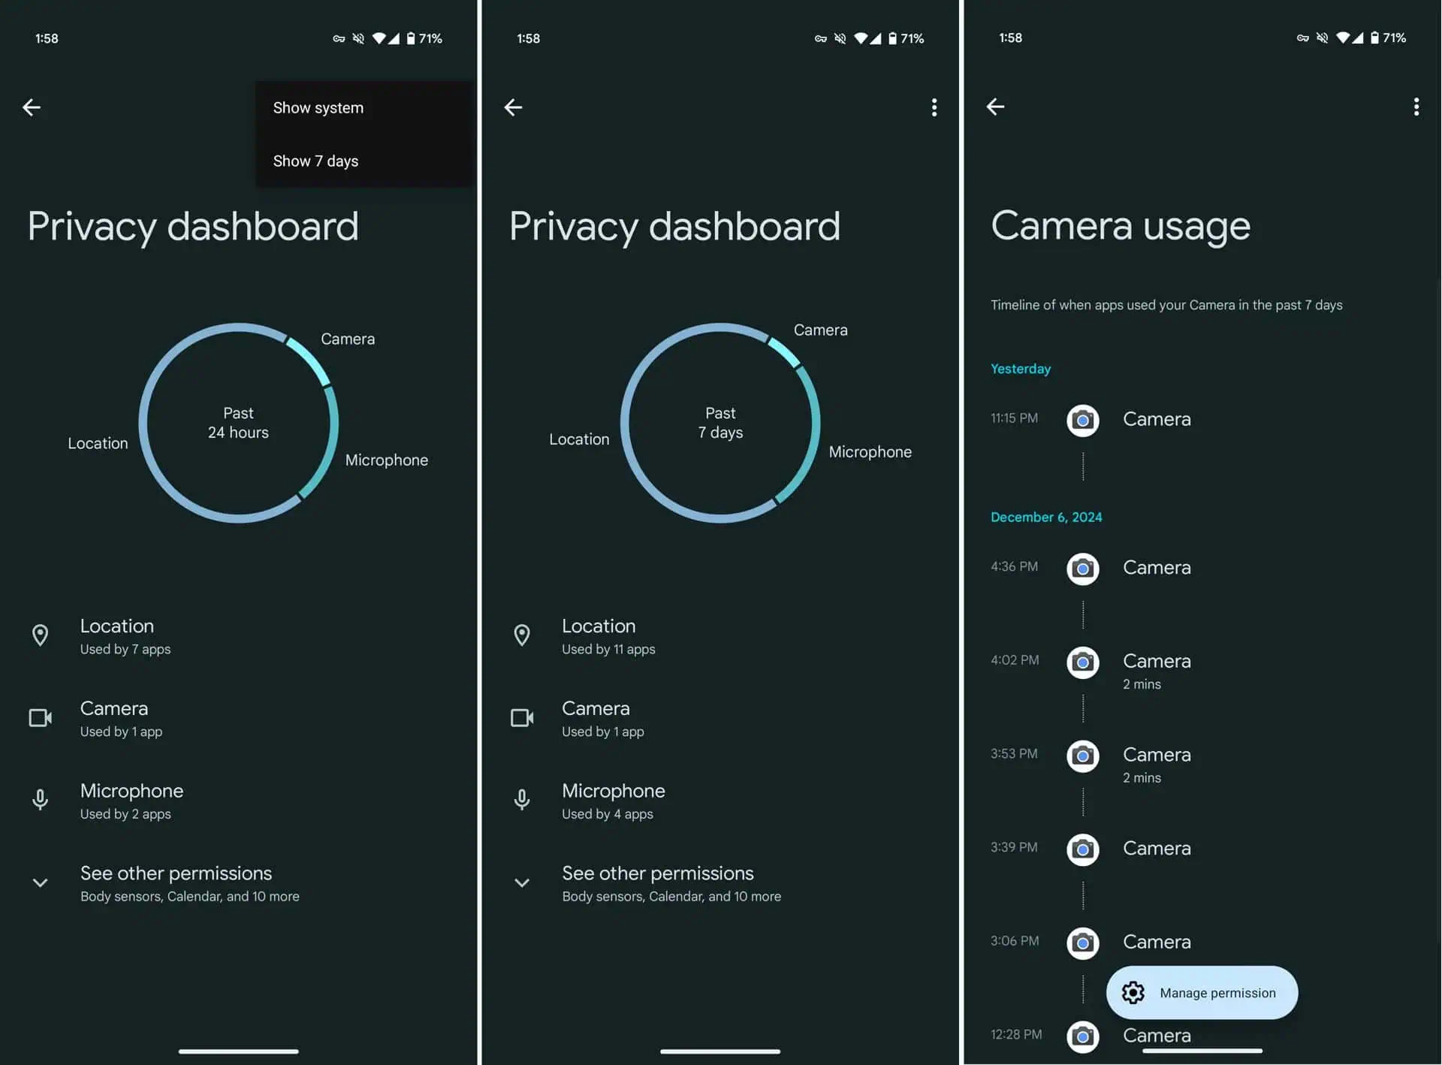Open the 3:06 PM Camera timeline entry
The height and width of the screenshot is (1065, 1442).
pos(1156,942)
